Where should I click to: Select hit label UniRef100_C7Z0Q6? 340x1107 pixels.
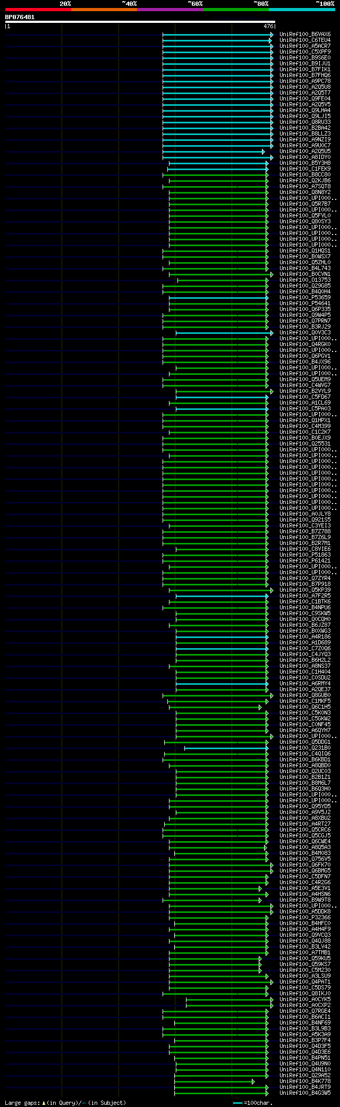tap(305, 649)
